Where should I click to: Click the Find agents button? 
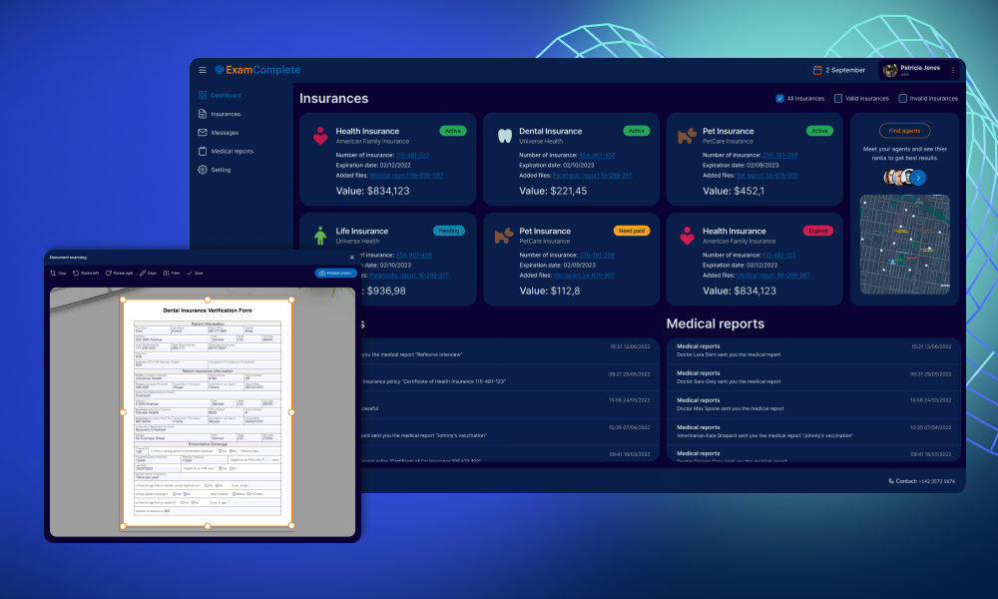tap(904, 131)
